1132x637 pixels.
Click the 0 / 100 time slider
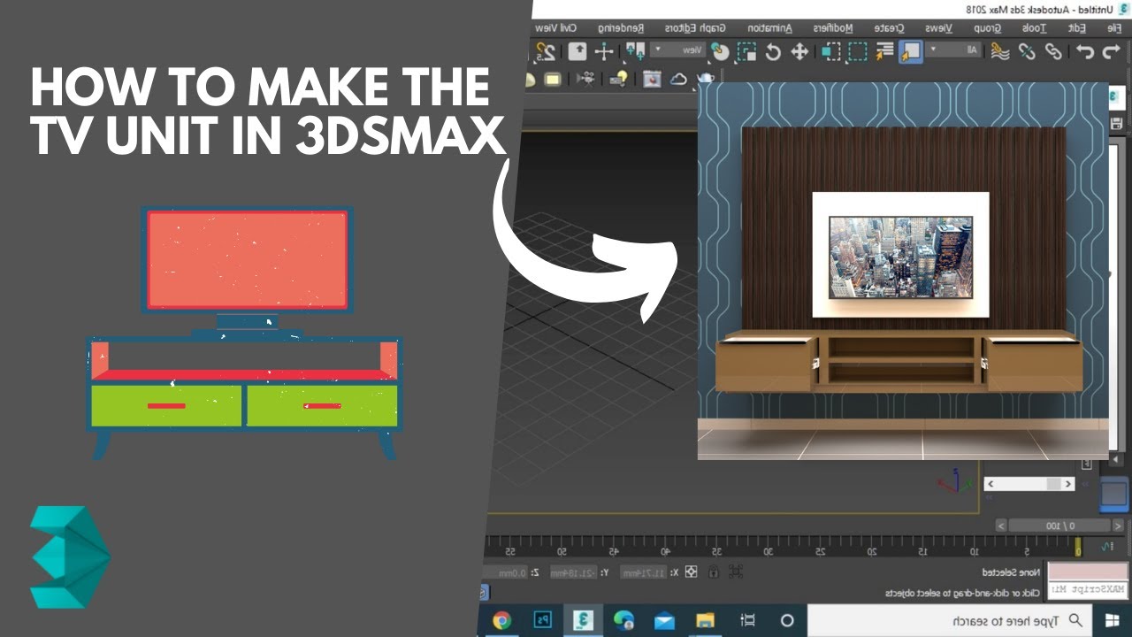point(1060,525)
